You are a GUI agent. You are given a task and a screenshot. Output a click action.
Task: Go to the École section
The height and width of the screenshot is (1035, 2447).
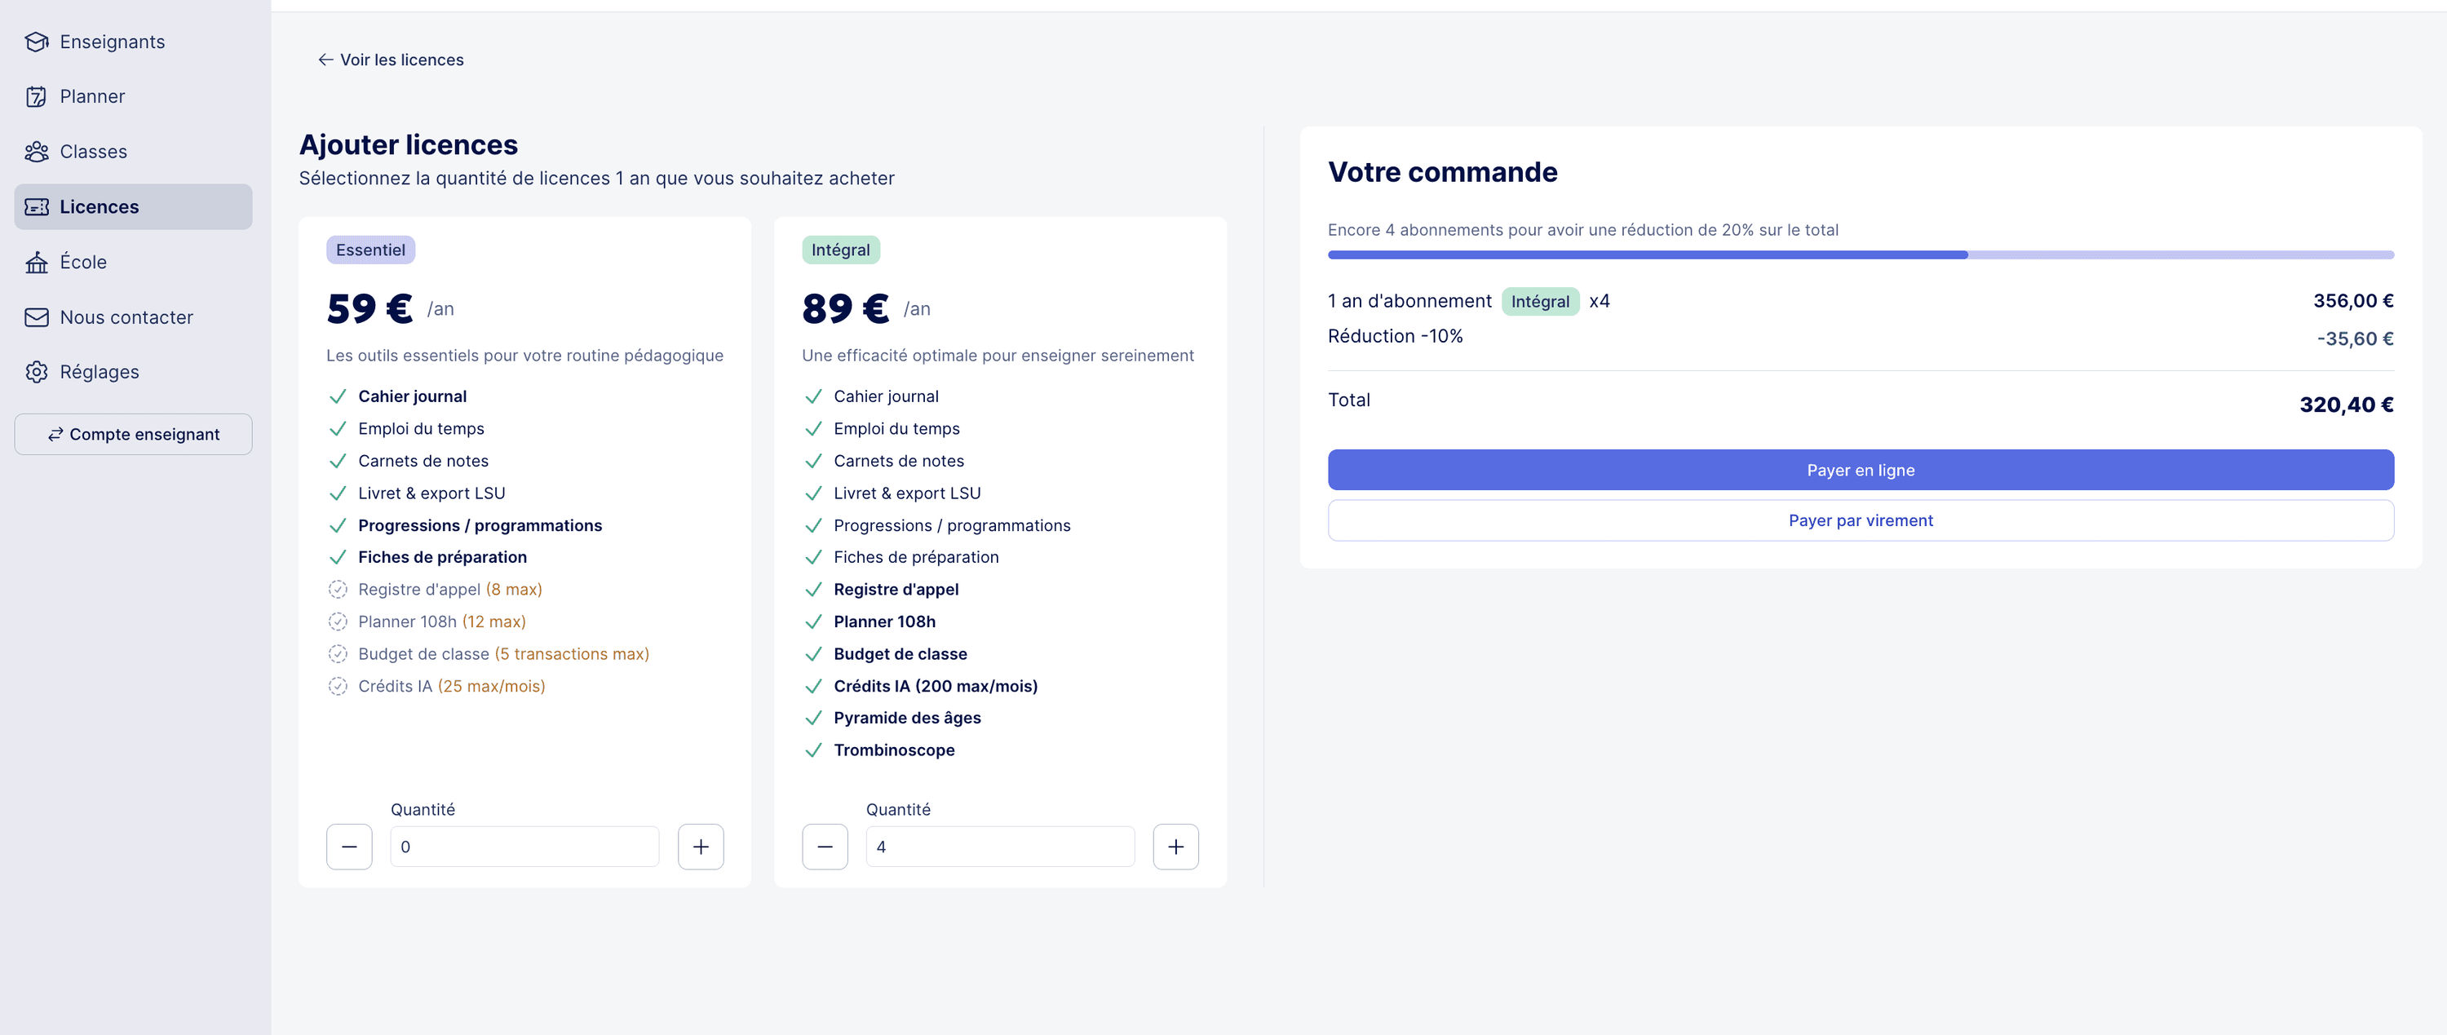(82, 262)
